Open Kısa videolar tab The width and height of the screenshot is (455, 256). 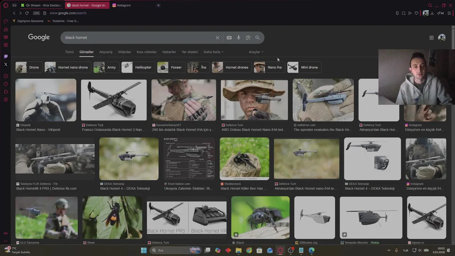146,52
